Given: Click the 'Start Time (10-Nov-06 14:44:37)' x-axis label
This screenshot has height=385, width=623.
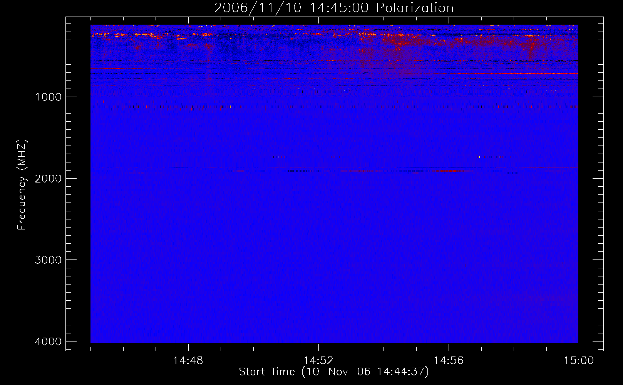Looking at the screenshot, I should [x=334, y=372].
